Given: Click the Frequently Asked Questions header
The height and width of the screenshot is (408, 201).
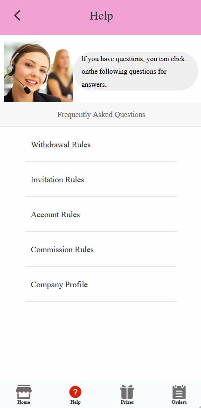Looking at the screenshot, I should click(101, 115).
